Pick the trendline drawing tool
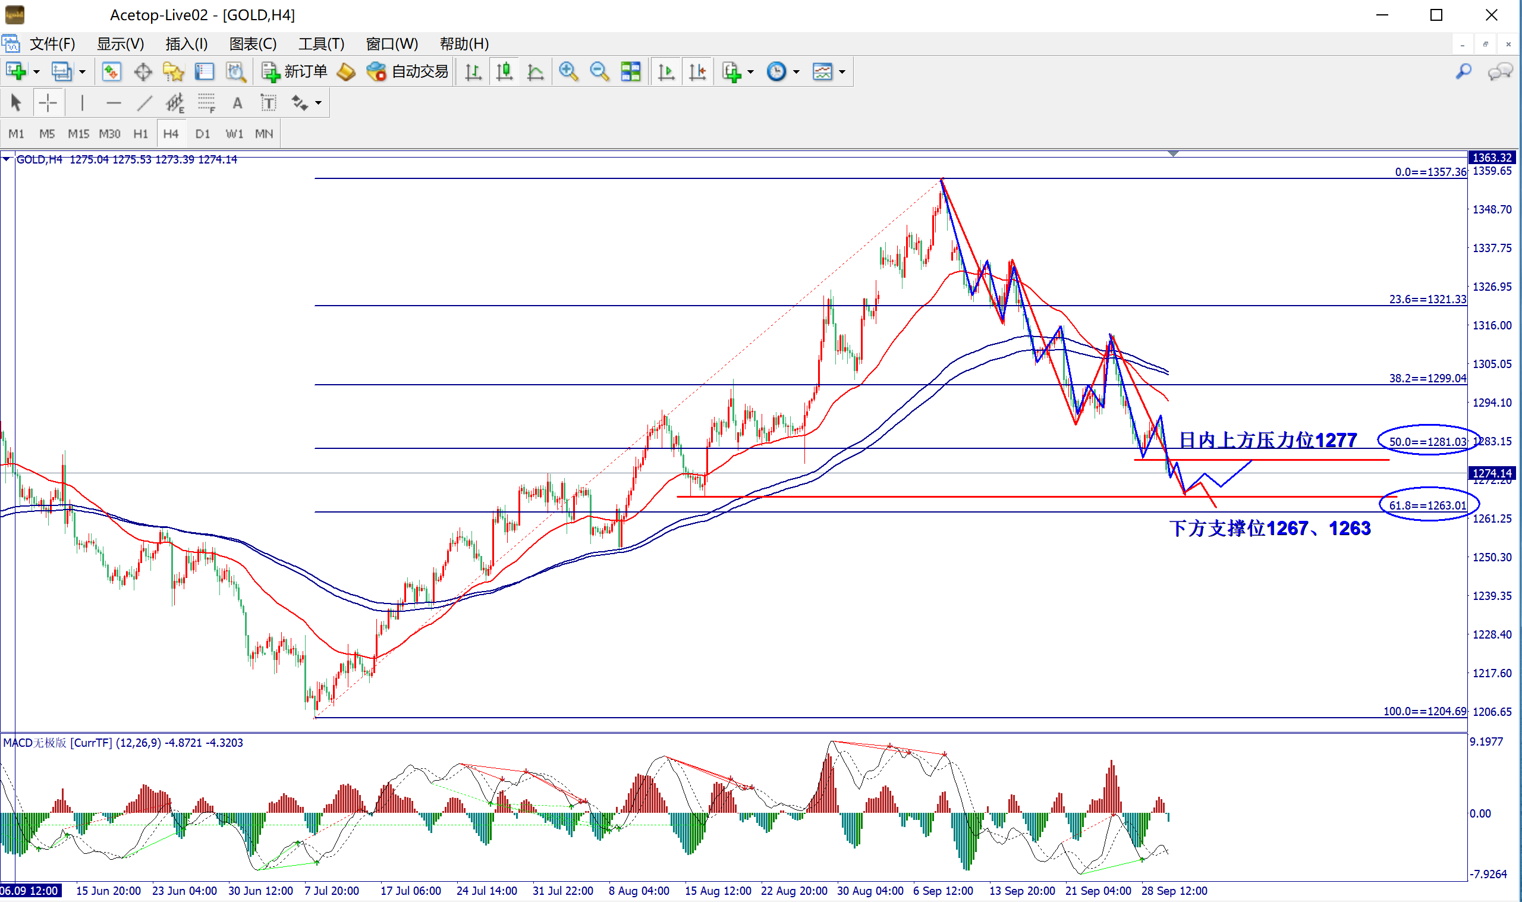1522x902 pixels. coord(144,103)
